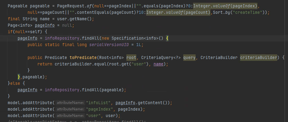
Task: Click the getContent() method call
Action: [152, 103]
